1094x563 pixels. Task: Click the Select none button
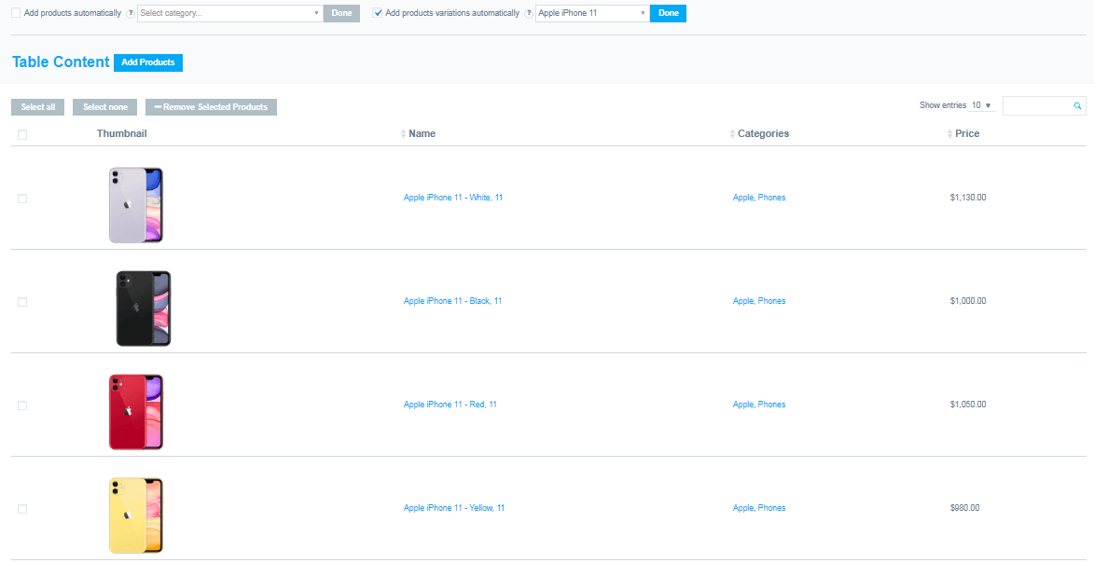click(x=104, y=106)
